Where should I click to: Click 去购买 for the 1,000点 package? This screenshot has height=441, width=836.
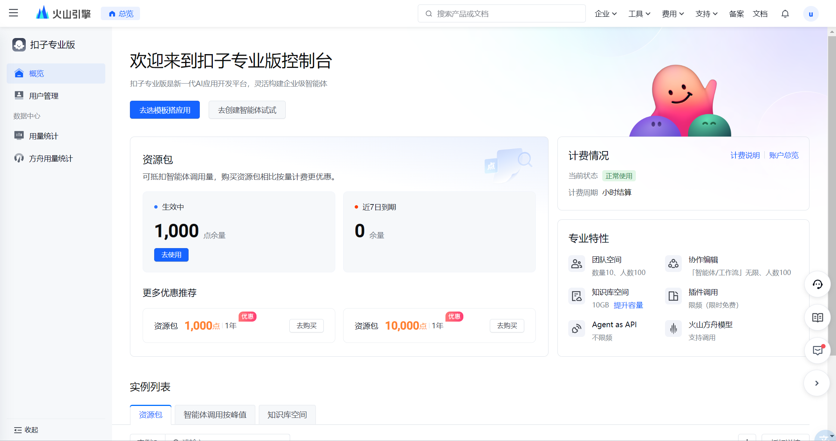click(307, 326)
